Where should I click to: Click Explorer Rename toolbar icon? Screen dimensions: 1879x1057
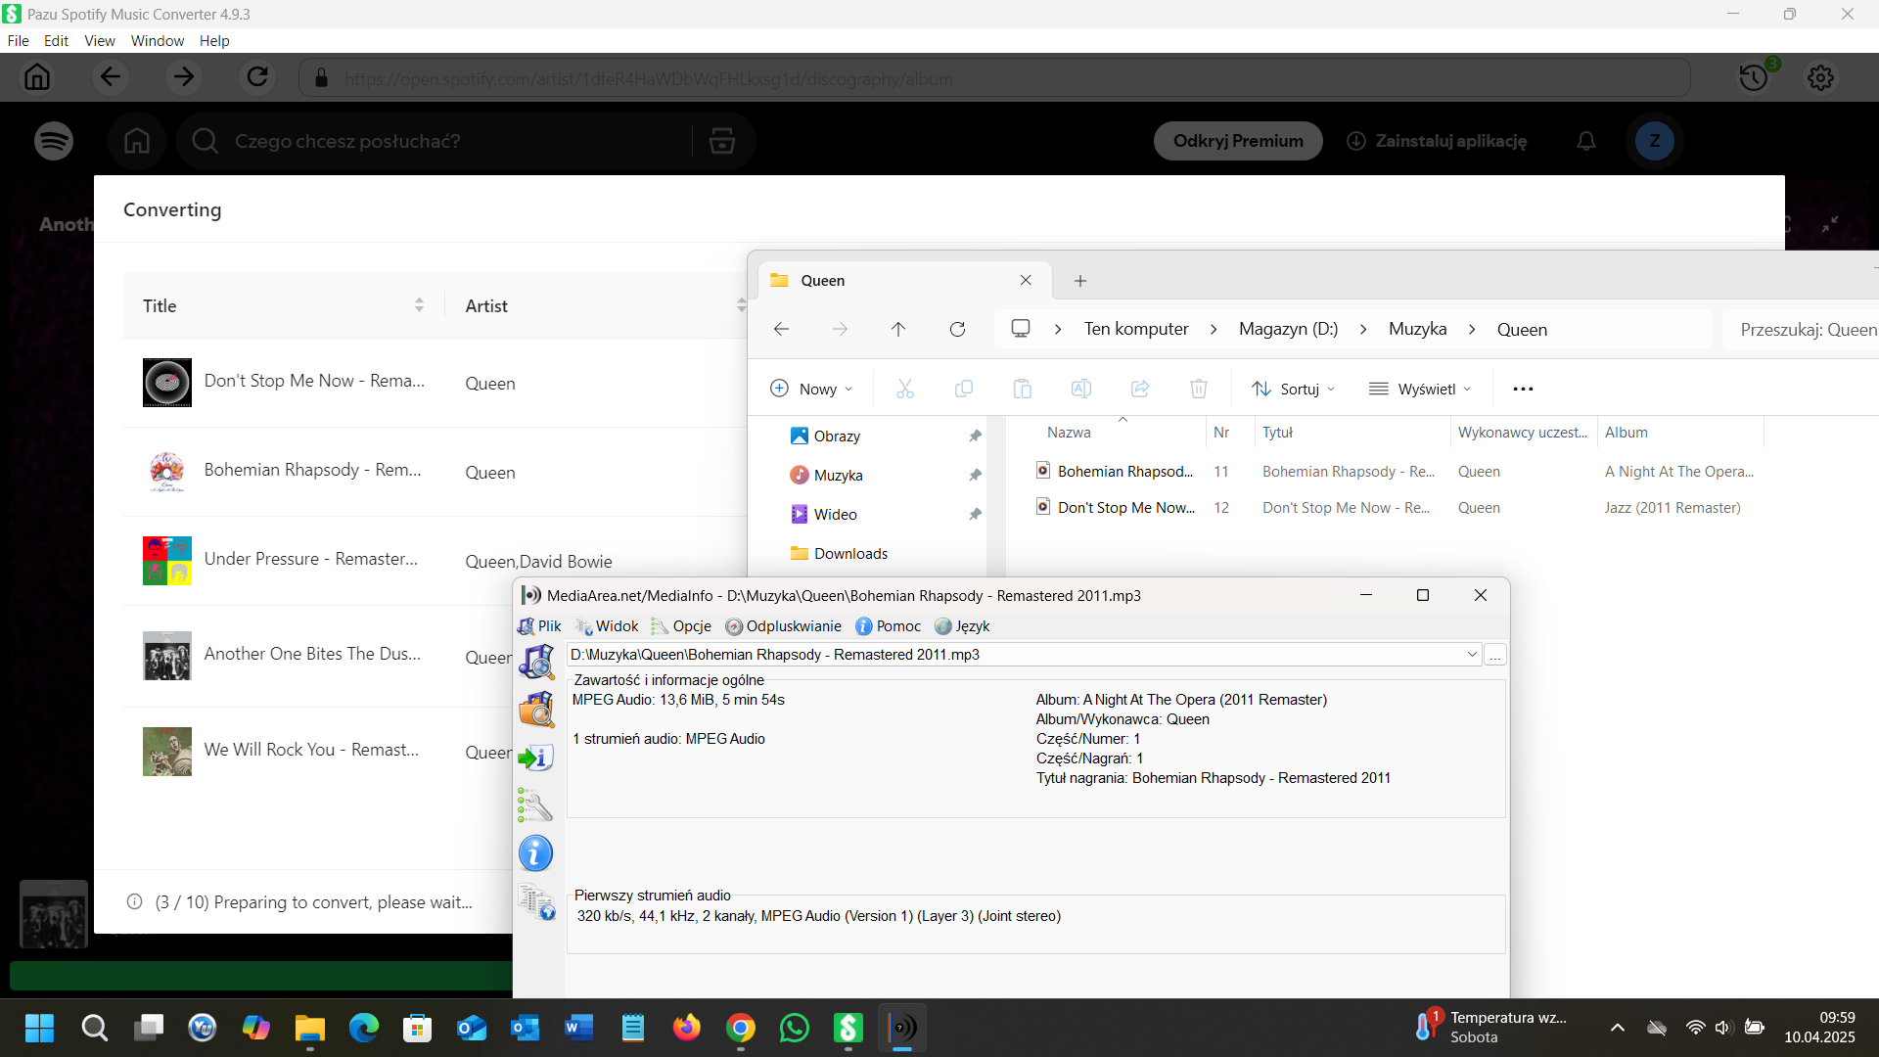coord(1081,389)
